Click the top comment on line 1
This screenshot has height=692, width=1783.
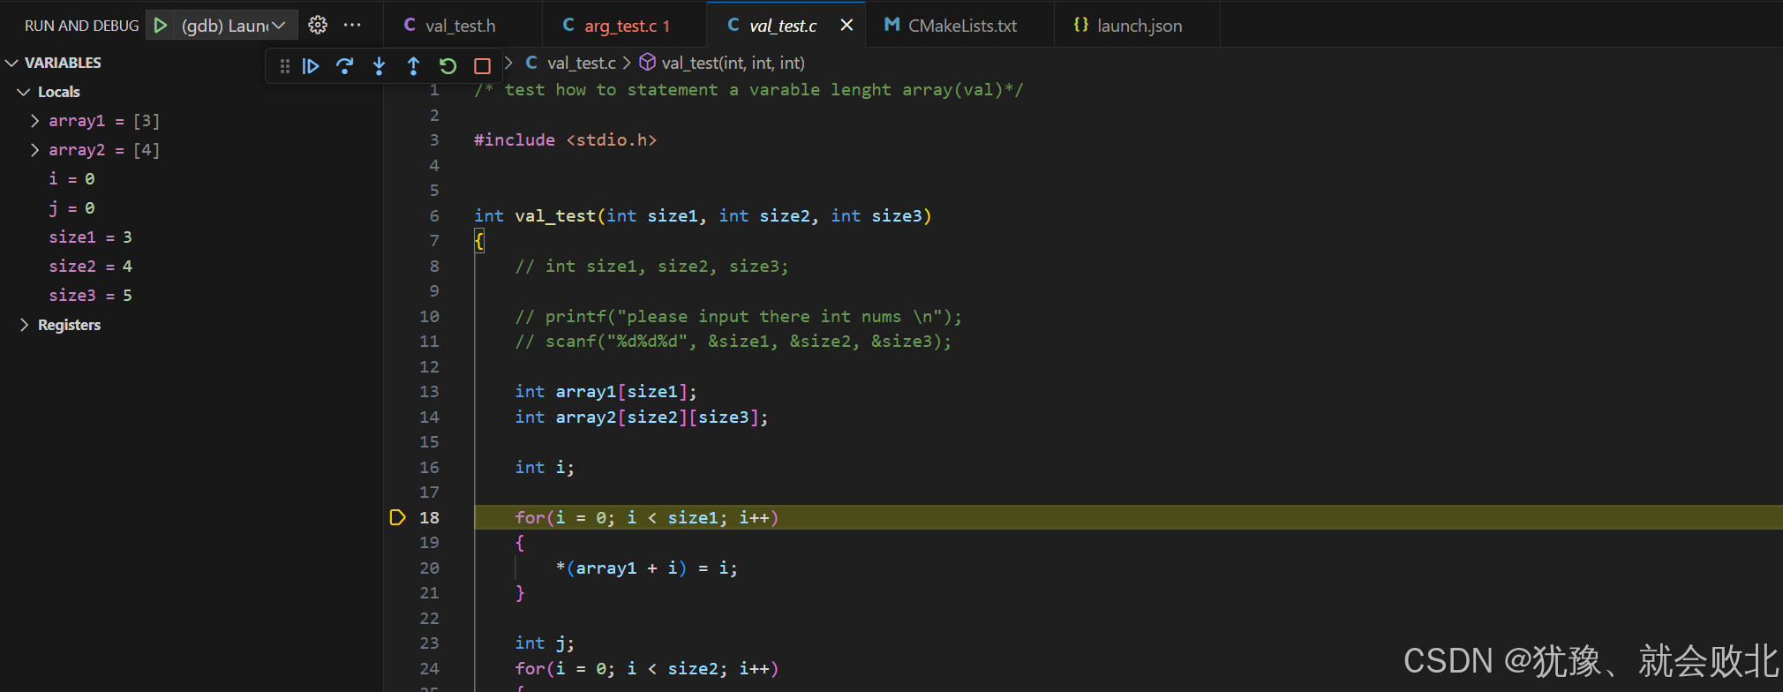point(749,90)
